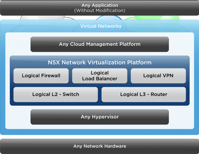
Task: Click the (Without Modification) subtitle text
Action: [x=100, y=11]
